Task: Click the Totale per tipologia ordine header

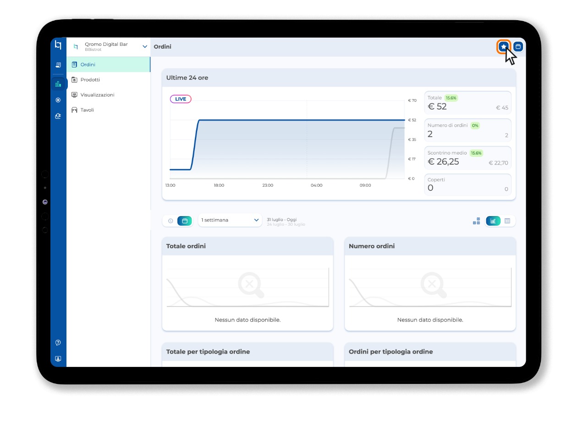Action: [x=248, y=352]
